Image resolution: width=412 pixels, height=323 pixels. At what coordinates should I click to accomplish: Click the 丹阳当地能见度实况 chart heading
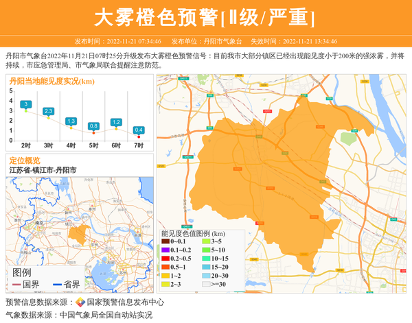51,82
